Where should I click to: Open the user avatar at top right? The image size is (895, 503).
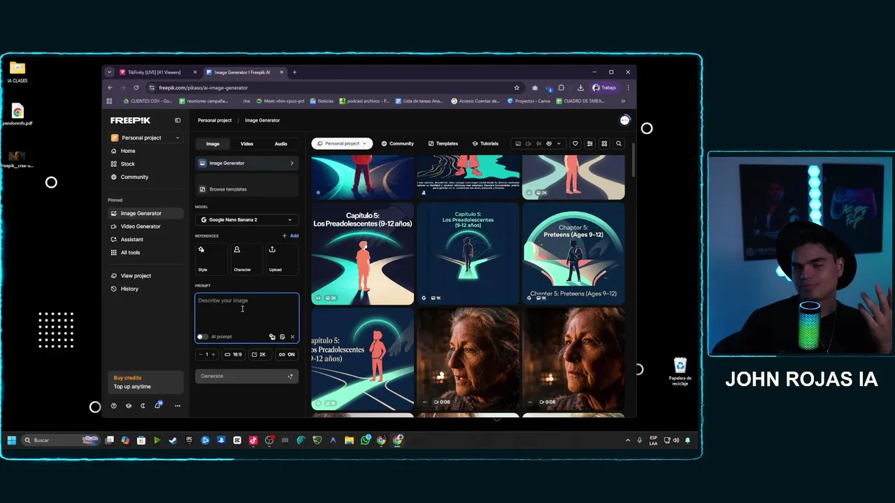pos(625,120)
